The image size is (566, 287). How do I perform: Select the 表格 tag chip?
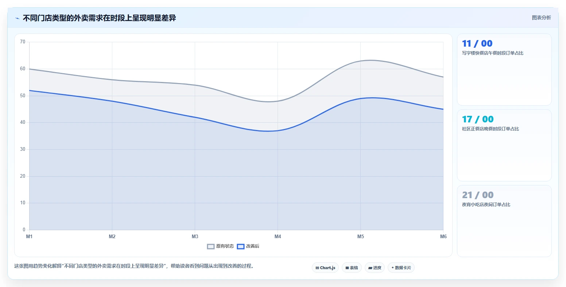(352, 268)
